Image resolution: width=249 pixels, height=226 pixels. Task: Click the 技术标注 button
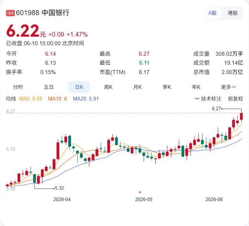tap(208, 99)
